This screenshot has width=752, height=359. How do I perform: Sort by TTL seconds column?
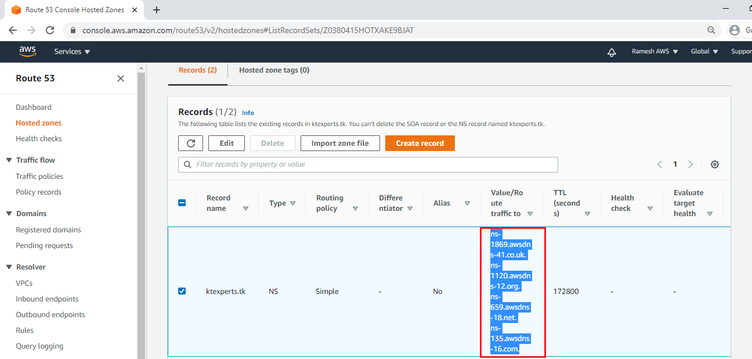(x=587, y=214)
